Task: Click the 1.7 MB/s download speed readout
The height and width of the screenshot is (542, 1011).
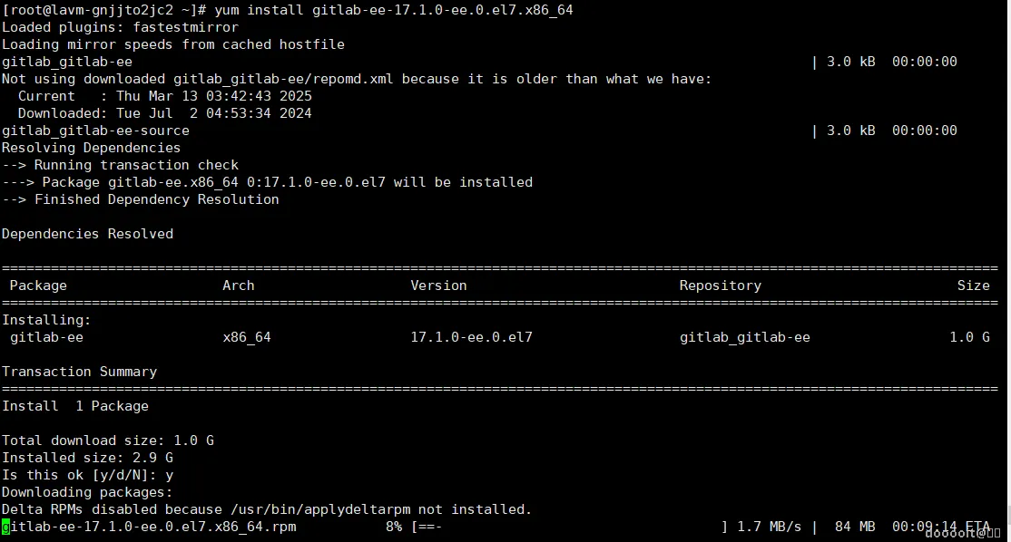Action: tap(770, 527)
